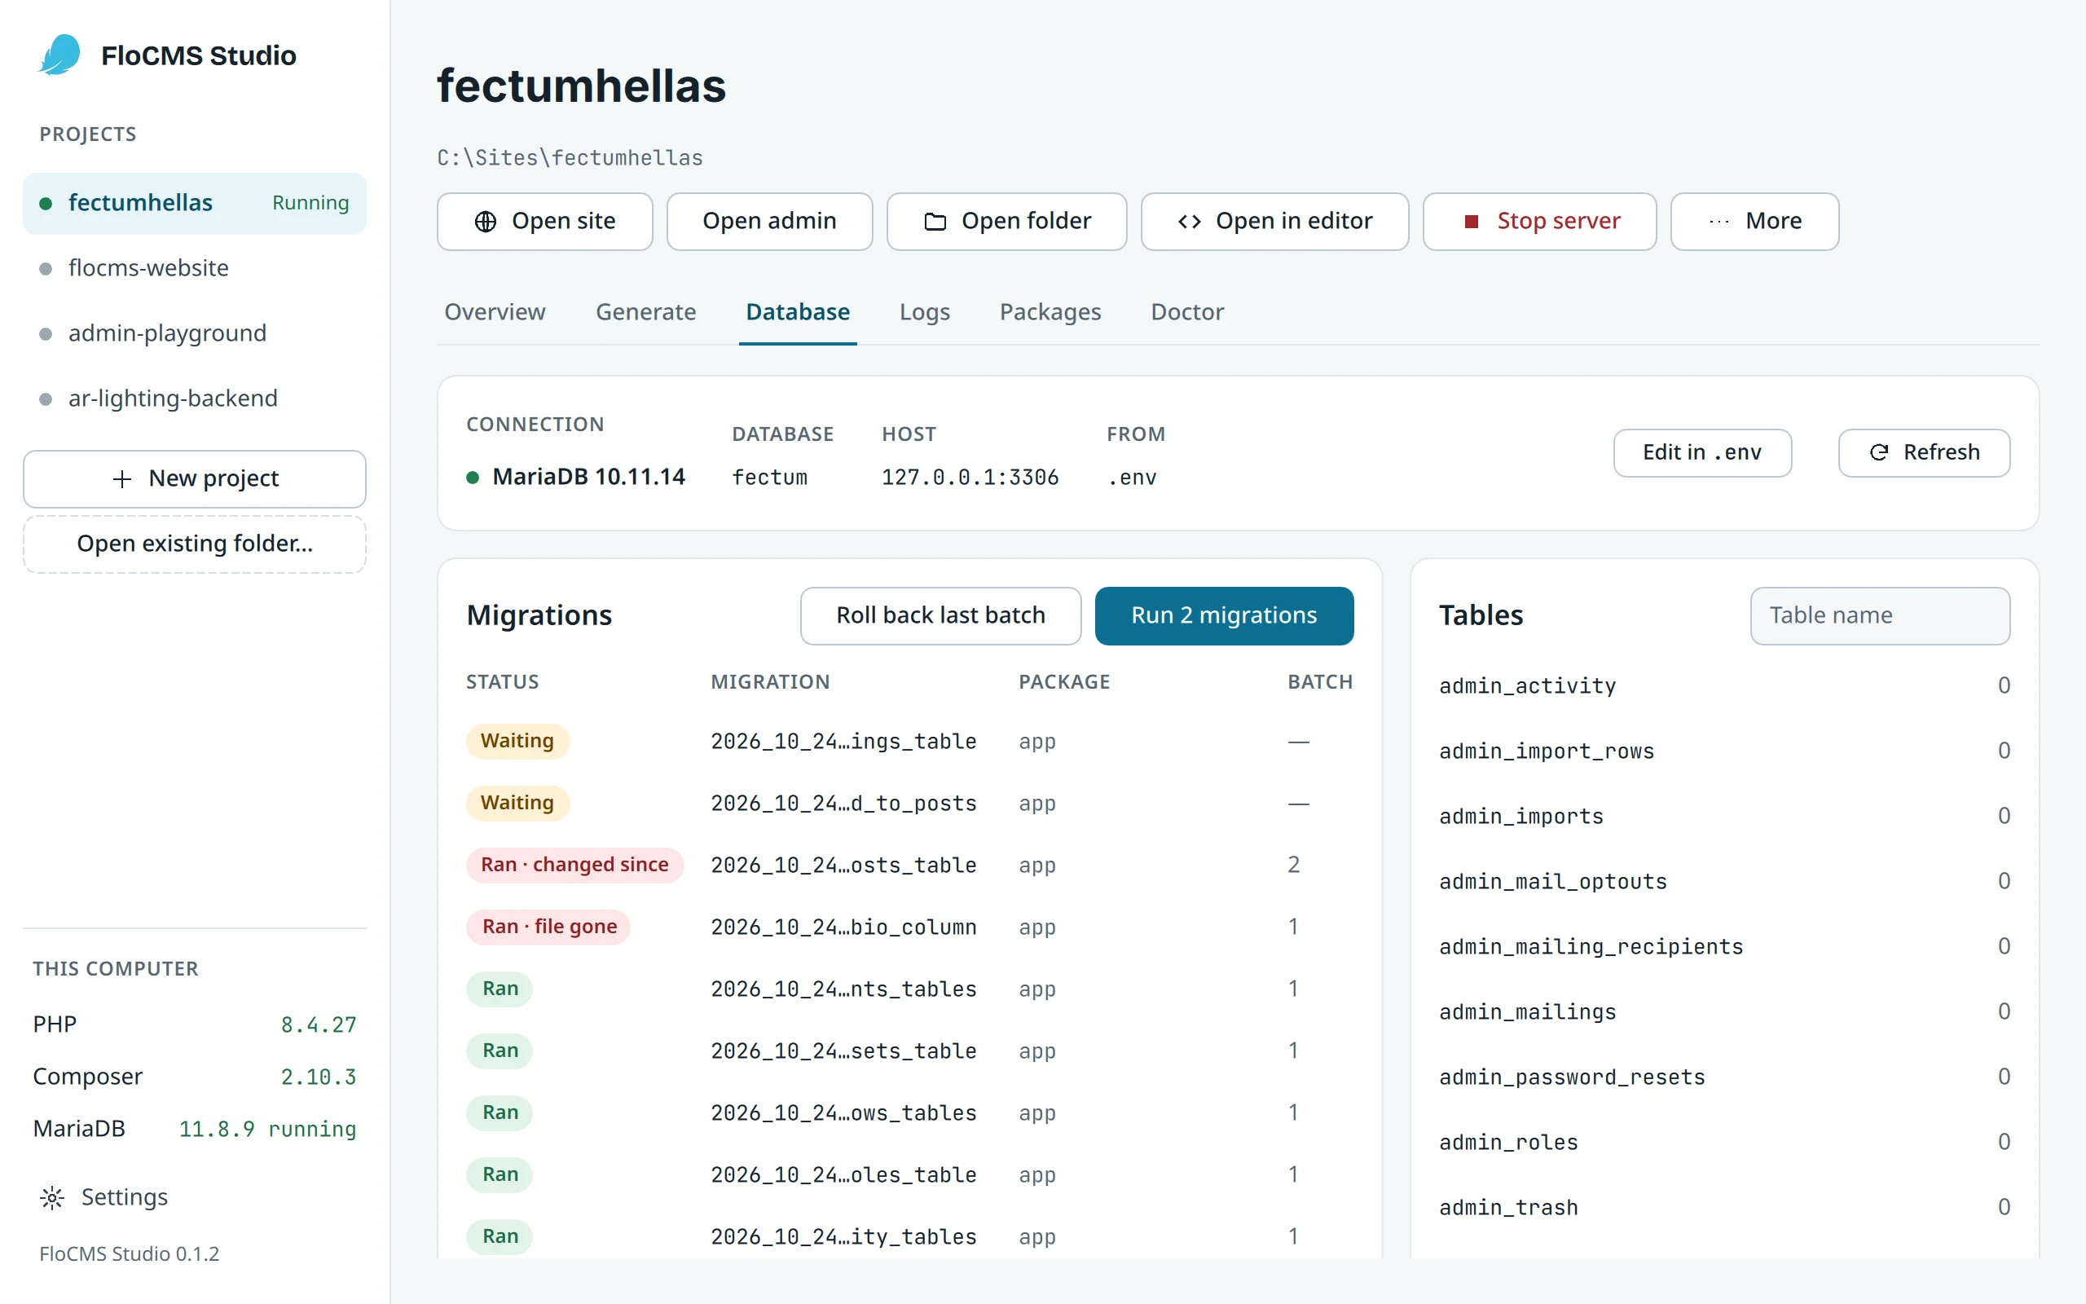
Task: Click the folder icon in Open folder
Action: [935, 222]
